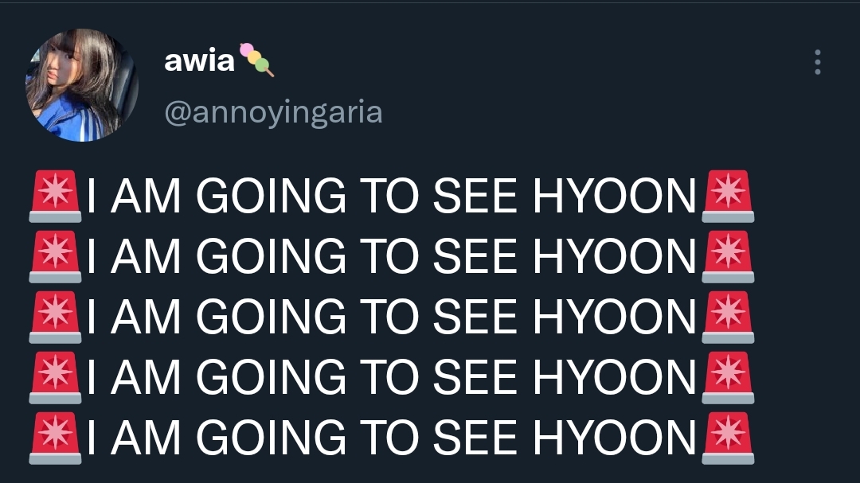Click the siren emoji starting the last line
Viewport: 860px width, 483px height.
coord(56,438)
